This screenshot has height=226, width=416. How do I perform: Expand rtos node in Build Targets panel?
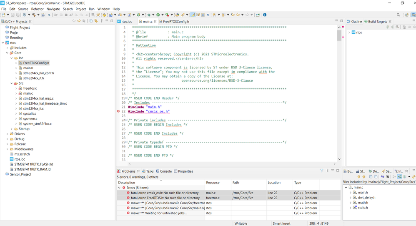tap(349, 33)
